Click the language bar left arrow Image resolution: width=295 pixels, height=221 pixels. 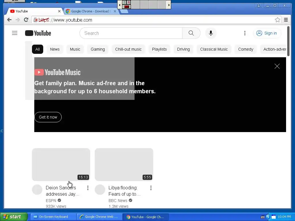click(x=120, y=5)
